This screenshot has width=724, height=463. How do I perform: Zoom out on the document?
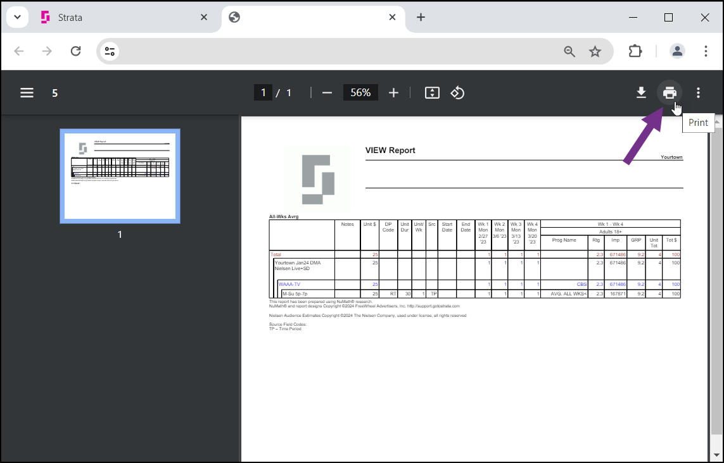pyautogui.click(x=327, y=92)
